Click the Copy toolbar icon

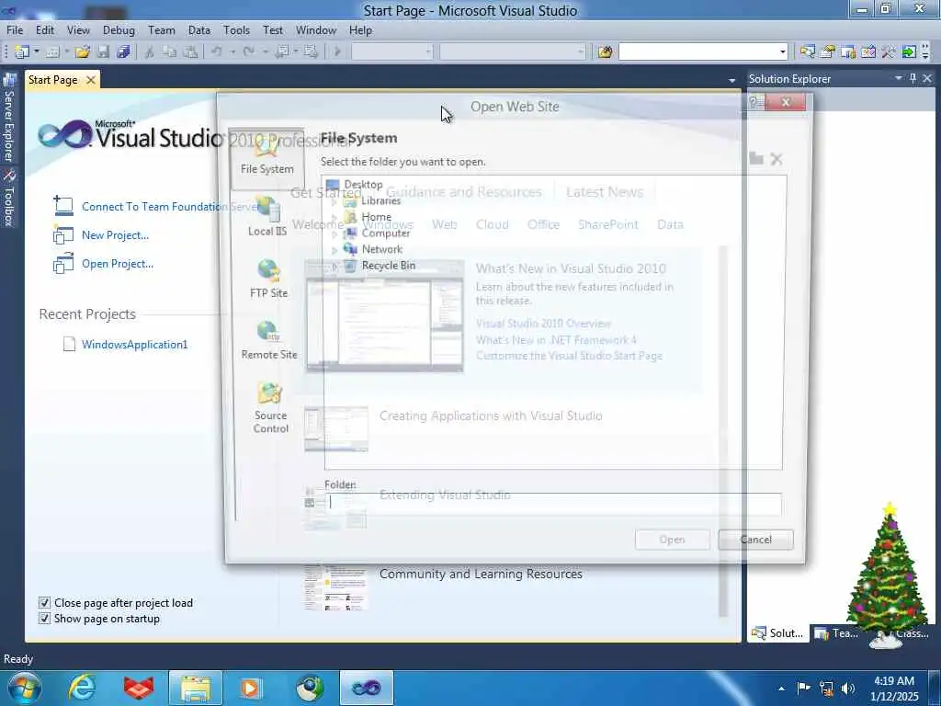(170, 52)
